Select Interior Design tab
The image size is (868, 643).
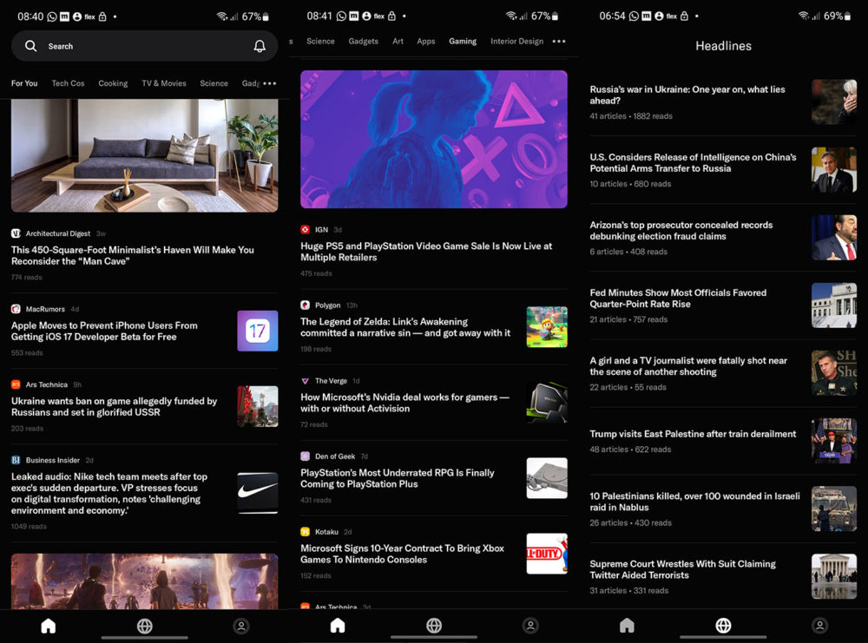pyautogui.click(x=517, y=42)
